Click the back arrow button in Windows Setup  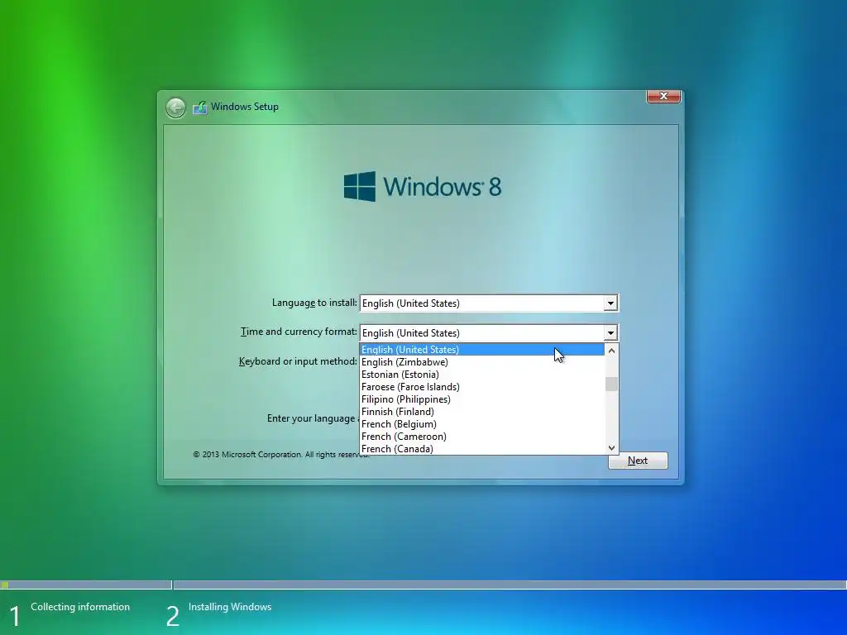(175, 107)
